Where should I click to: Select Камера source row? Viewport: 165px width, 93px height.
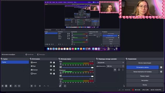tap(44, 70)
